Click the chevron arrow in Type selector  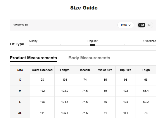click(x=130, y=25)
